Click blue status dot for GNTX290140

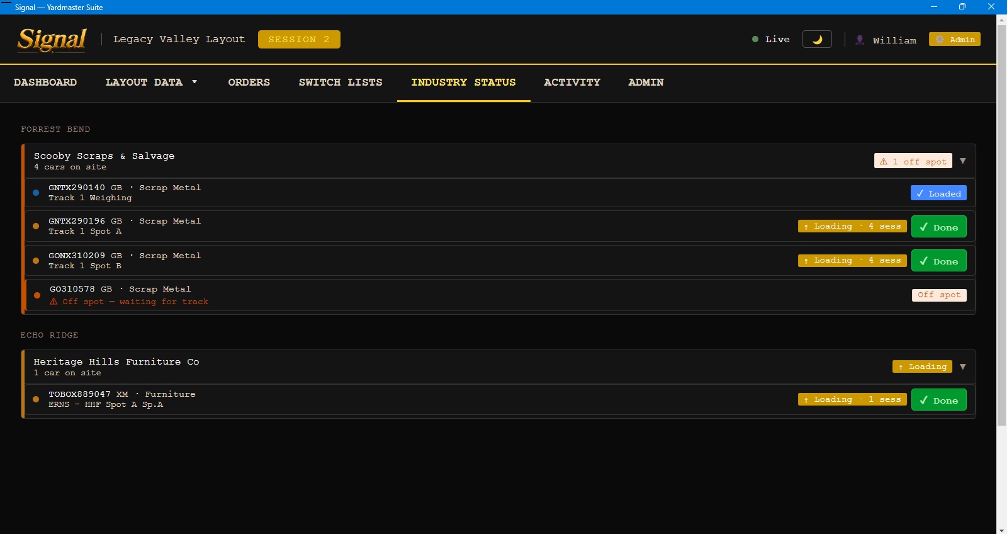(x=36, y=193)
